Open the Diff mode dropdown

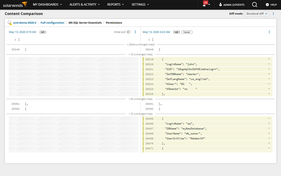(257, 13)
